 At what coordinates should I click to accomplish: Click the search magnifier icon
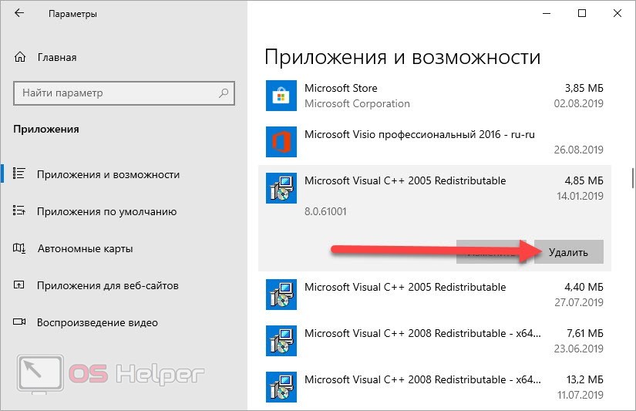click(224, 93)
